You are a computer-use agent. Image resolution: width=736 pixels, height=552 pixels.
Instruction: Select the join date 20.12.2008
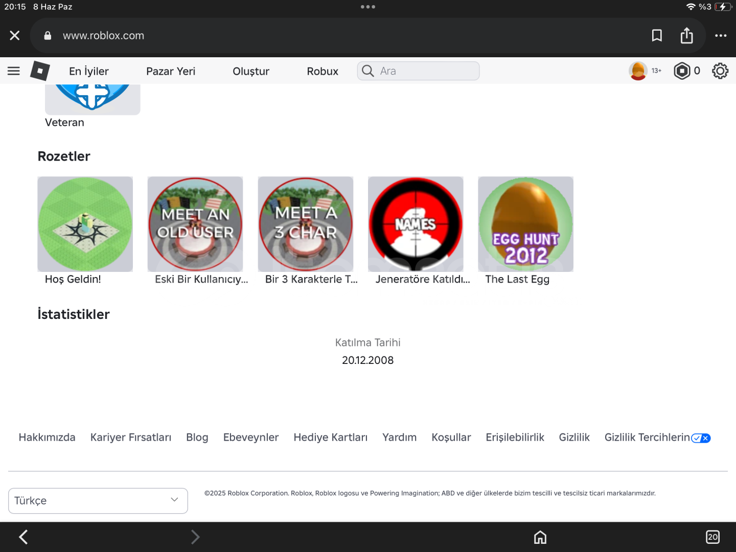[x=368, y=360]
